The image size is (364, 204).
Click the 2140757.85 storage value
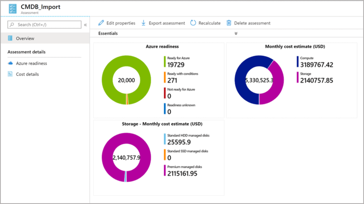tap(317, 81)
